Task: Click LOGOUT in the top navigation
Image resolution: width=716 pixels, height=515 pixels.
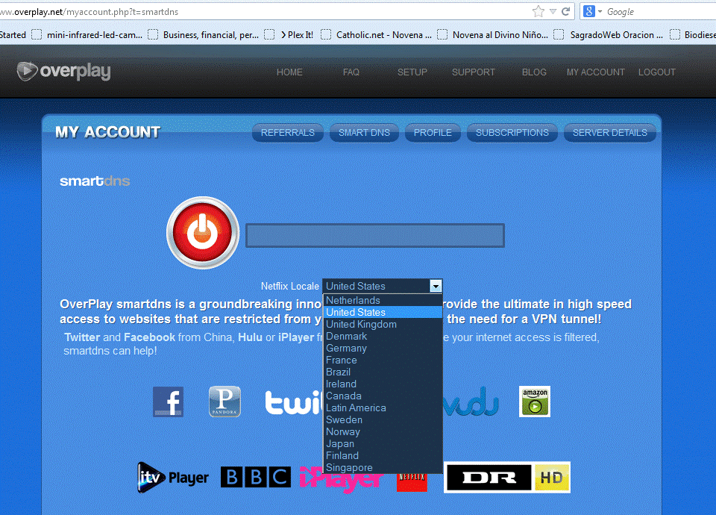Action: click(656, 72)
